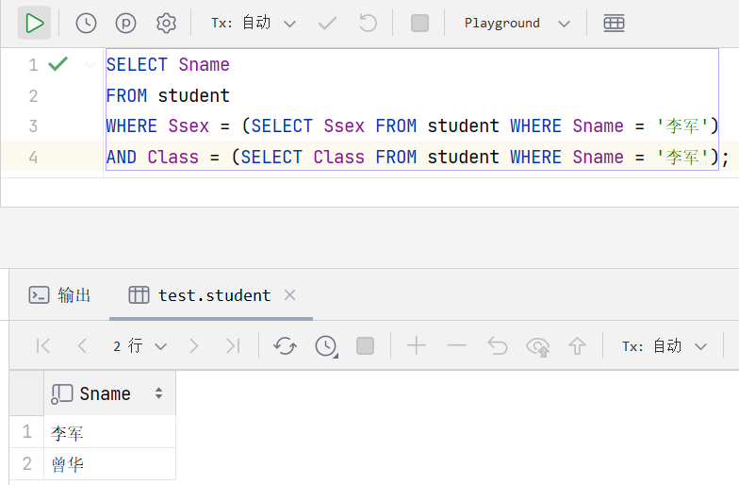Go to first page of results
Image resolution: width=739 pixels, height=485 pixels.
tap(43, 345)
